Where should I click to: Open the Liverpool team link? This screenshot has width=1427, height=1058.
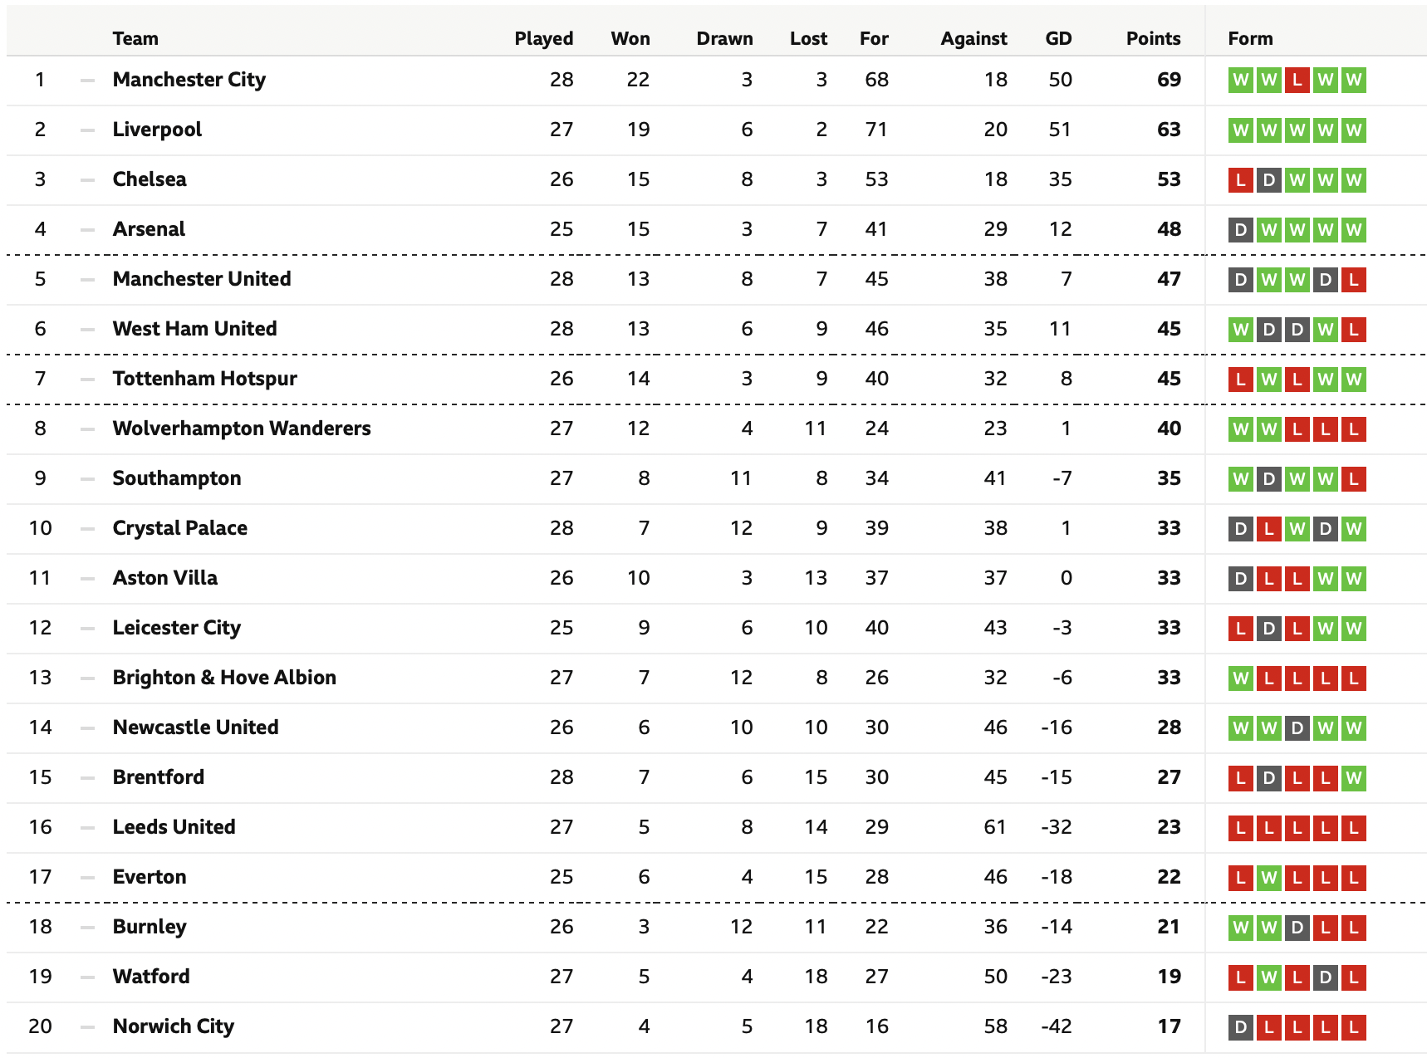157,130
